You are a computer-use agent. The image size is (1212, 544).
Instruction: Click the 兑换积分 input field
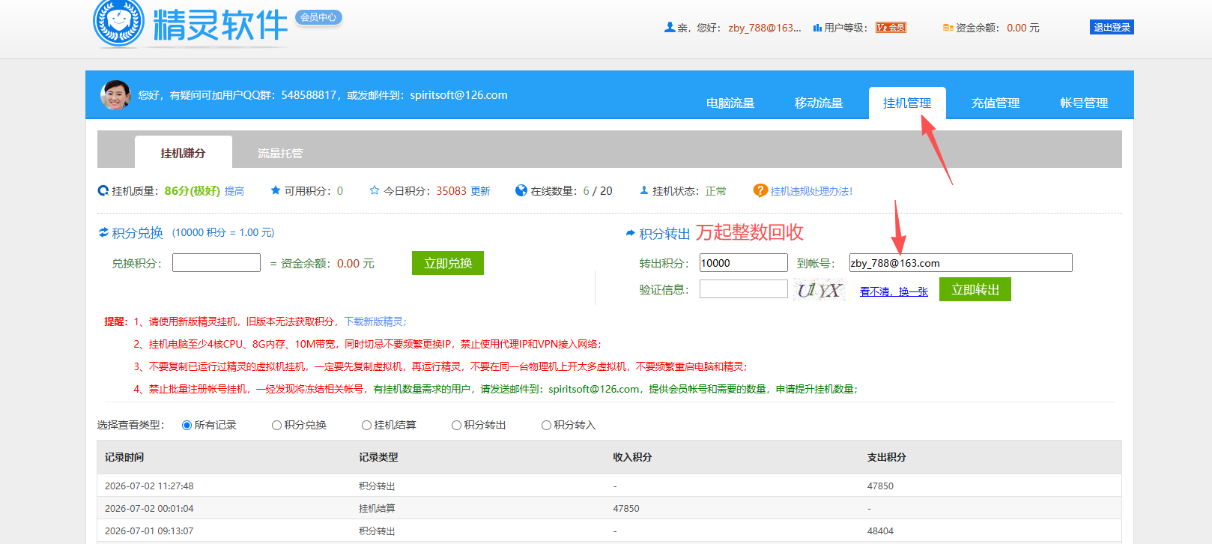coord(216,263)
